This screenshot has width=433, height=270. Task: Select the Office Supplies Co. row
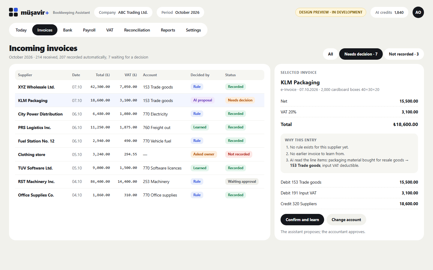pos(140,195)
